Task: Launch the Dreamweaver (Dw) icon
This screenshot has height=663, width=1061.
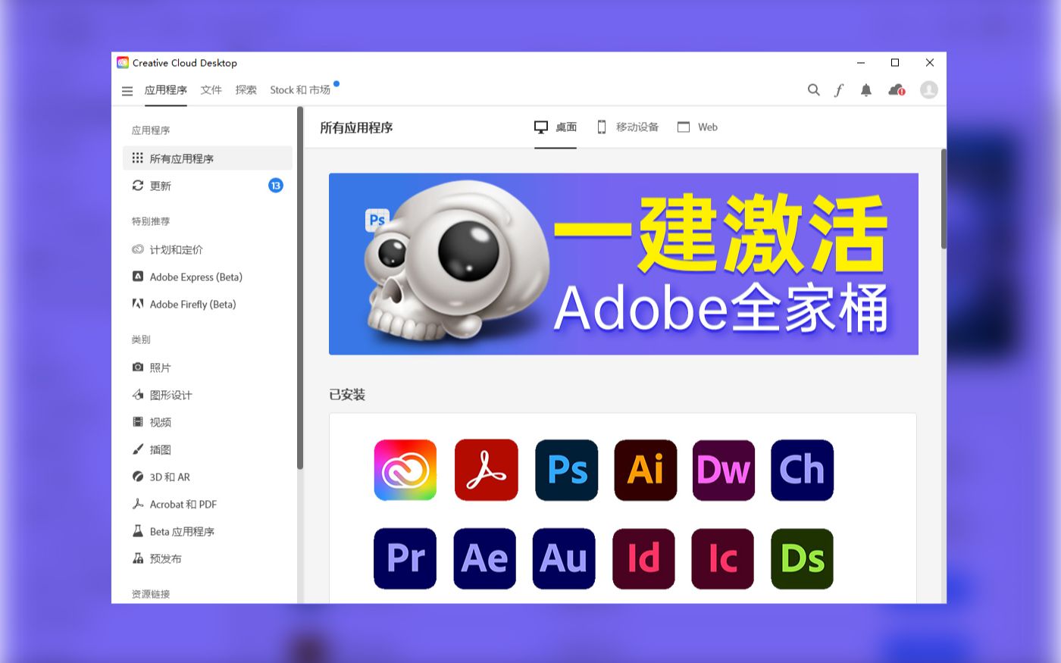Action: (724, 470)
